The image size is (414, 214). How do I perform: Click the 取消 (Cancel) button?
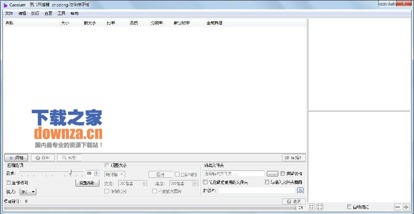[294, 201]
